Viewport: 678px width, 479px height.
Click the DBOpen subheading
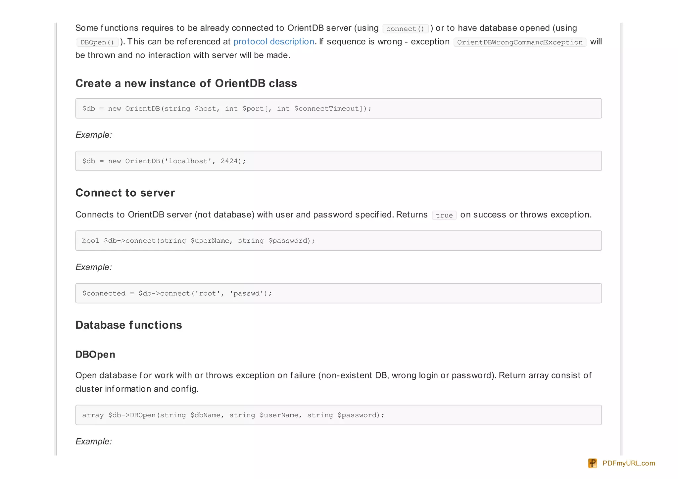(95, 355)
